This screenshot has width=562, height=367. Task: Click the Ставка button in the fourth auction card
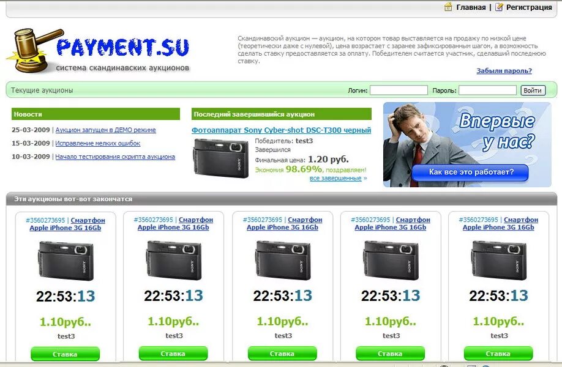[x=390, y=354]
